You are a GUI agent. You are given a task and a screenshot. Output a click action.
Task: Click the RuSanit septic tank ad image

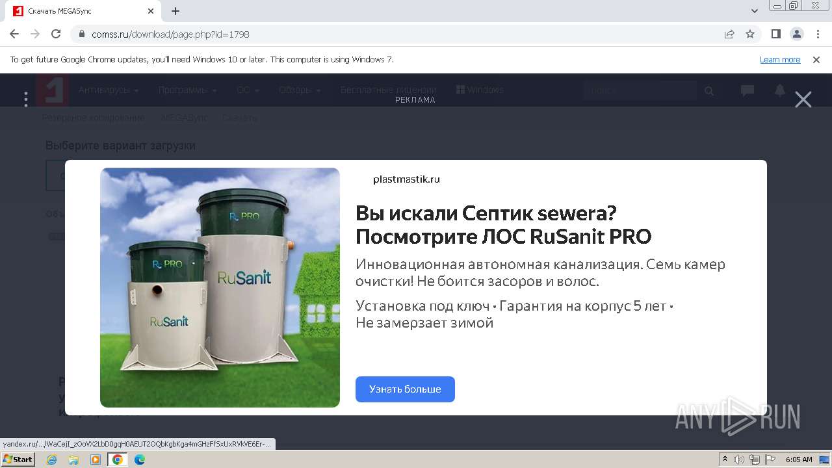(x=220, y=287)
